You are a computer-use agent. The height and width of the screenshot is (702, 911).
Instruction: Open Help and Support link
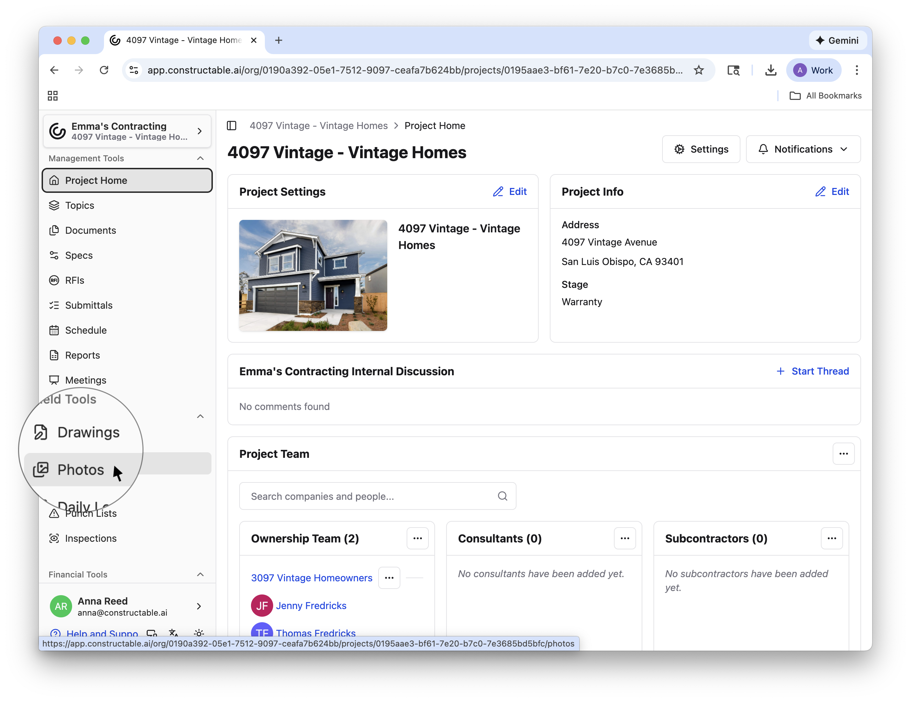click(x=102, y=633)
